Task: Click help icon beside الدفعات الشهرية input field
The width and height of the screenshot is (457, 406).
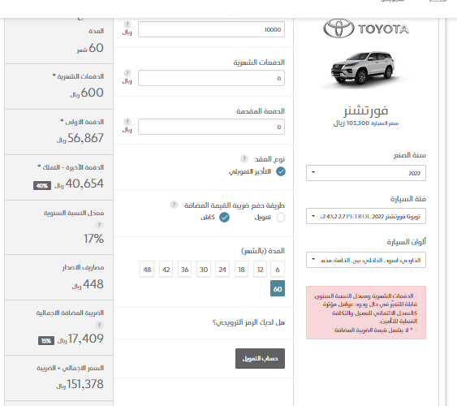Action: [127, 73]
